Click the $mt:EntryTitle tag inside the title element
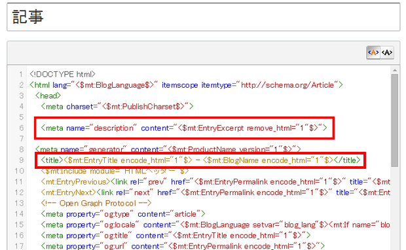The height and width of the screenshot is (250, 406). (128, 160)
